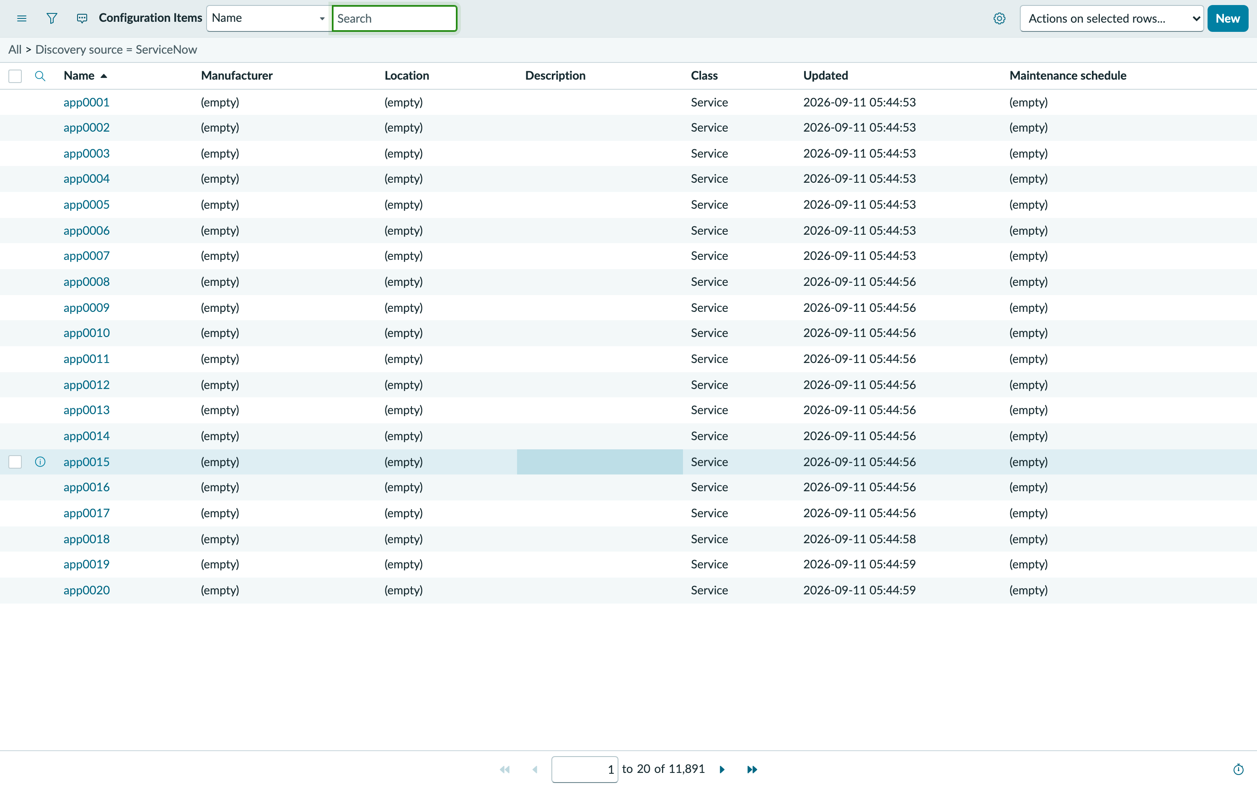1257x788 pixels.
Task: Open the app0008 record
Action: (x=86, y=281)
